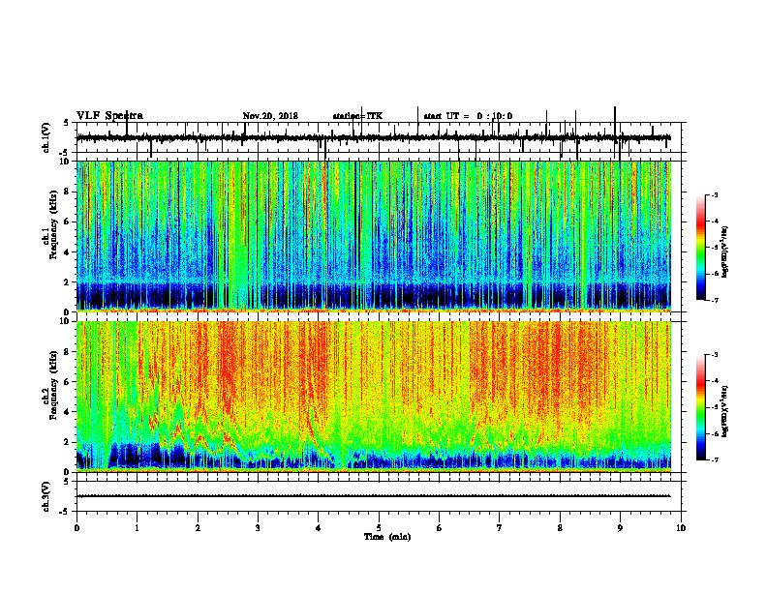Click the "8" kHz tick of ch.1 spectrogram
This screenshot has width=767, height=592.
pos(68,192)
